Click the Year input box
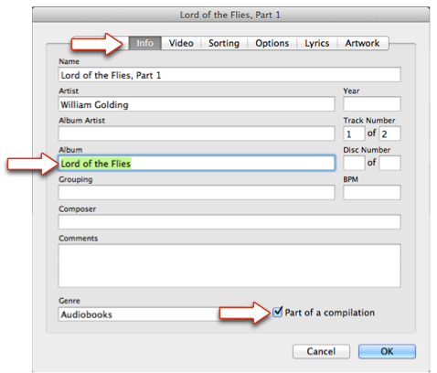 (x=372, y=104)
